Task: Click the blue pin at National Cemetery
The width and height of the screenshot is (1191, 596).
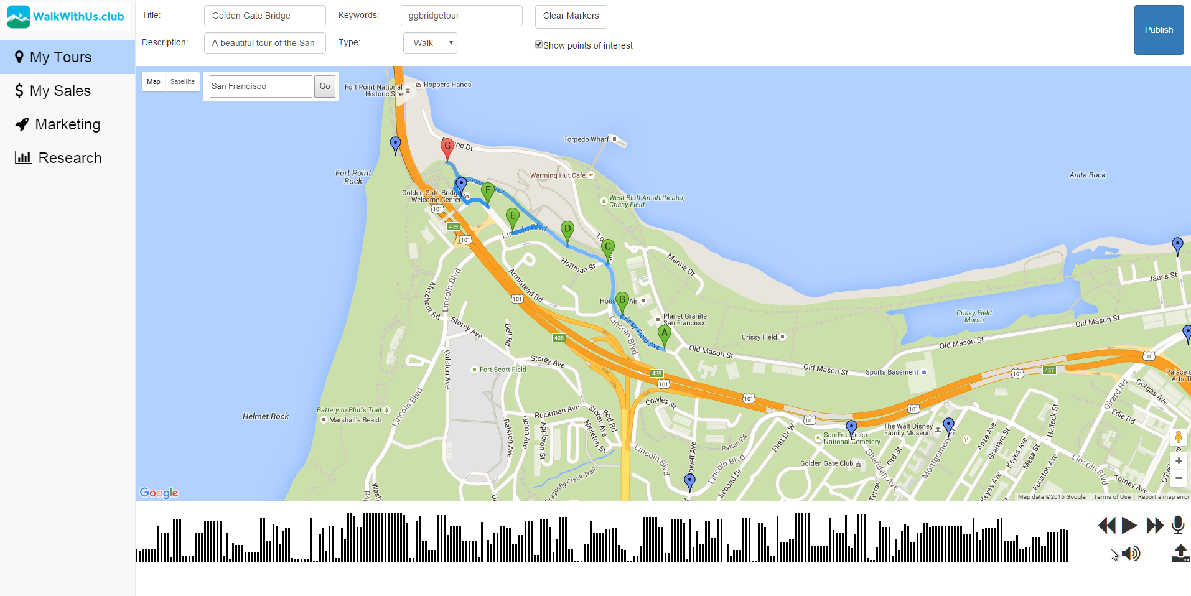Action: [851, 429]
